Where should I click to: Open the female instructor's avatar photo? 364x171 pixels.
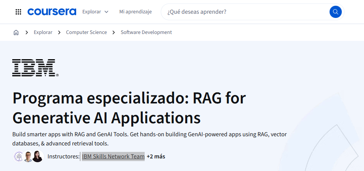[x=38, y=156]
